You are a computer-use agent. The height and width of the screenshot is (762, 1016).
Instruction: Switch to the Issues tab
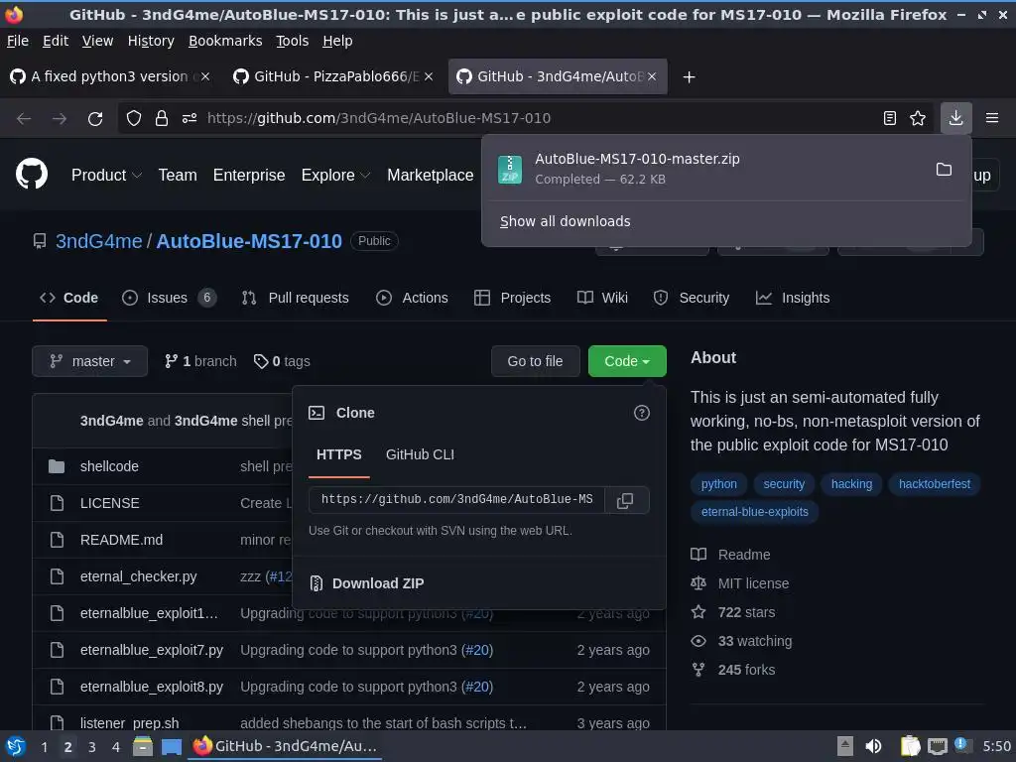tap(169, 298)
